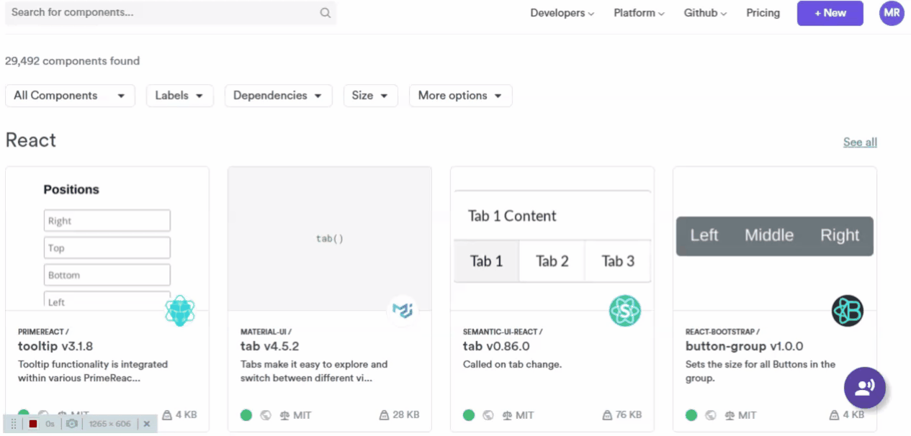The width and height of the screenshot is (911, 436).
Task: Focus the Search for components field
Action: click(162, 13)
